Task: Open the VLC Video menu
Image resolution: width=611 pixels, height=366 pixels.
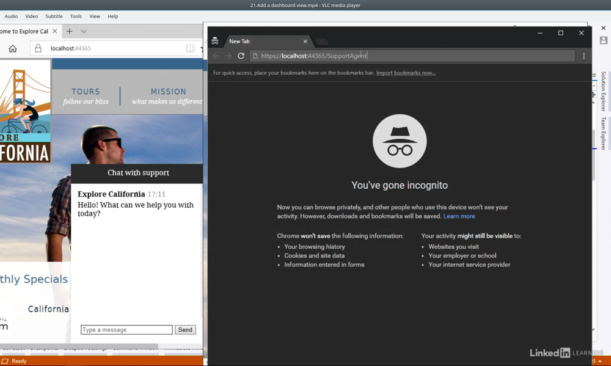Action: (x=32, y=16)
